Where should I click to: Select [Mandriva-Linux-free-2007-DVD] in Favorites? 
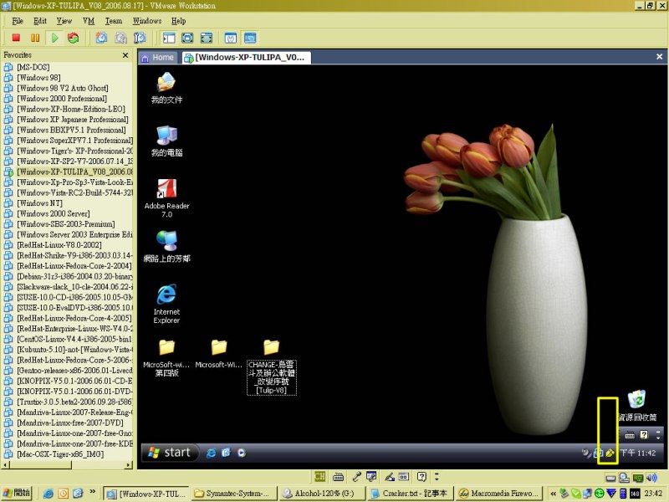[70, 423]
